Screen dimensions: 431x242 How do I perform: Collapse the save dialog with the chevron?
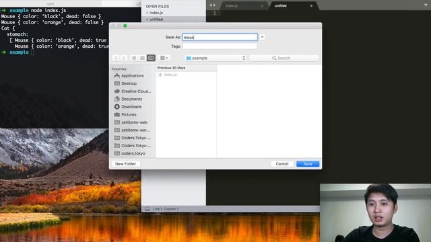tap(262, 37)
